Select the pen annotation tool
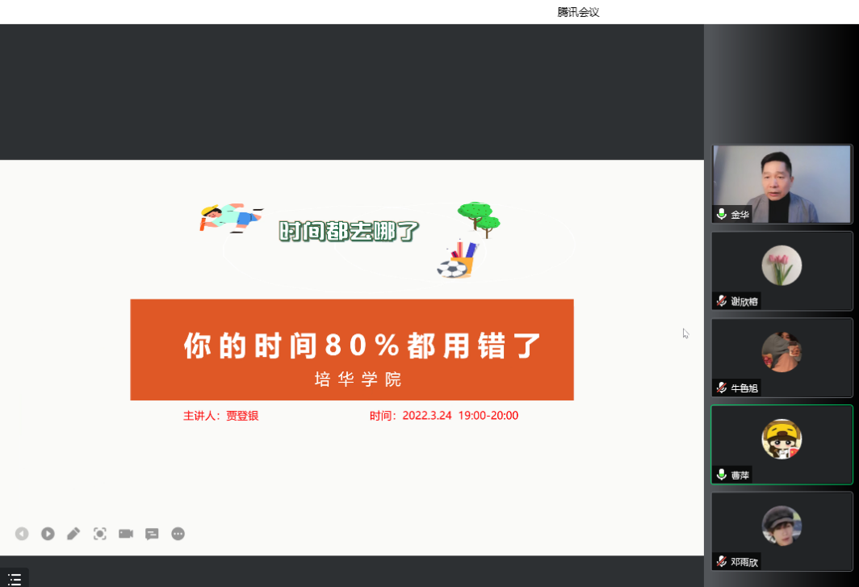859x587 pixels. coord(73,534)
